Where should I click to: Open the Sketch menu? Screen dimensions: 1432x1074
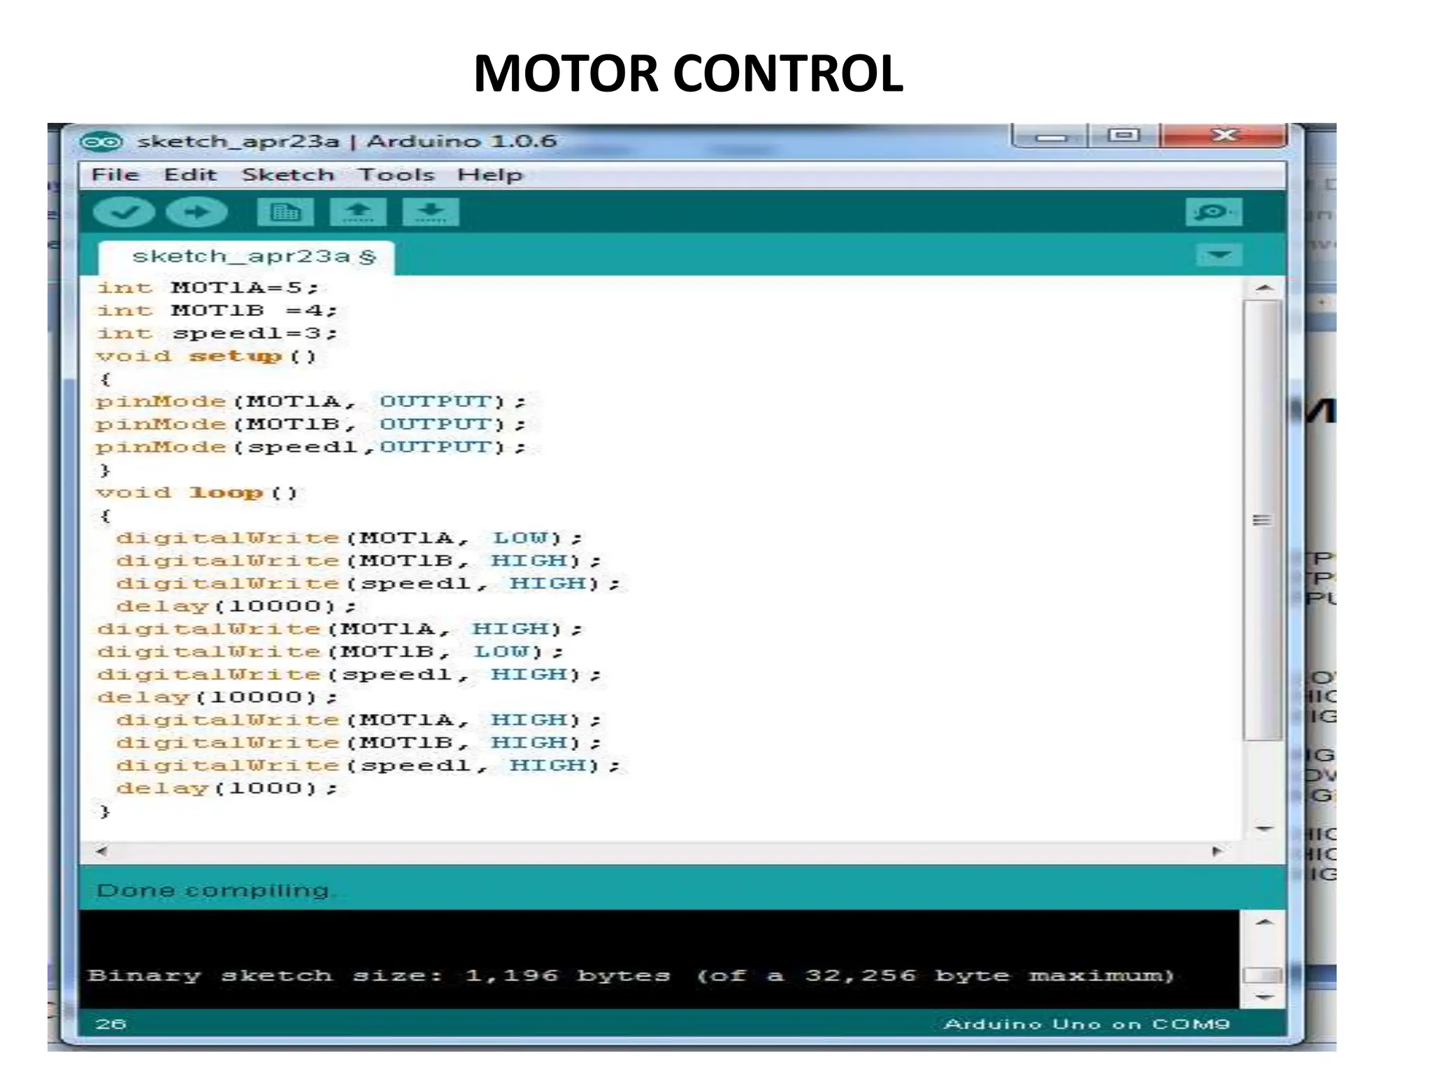287,175
